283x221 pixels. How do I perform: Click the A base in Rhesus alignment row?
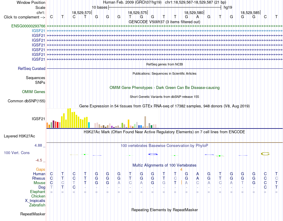(x=198, y=178)
